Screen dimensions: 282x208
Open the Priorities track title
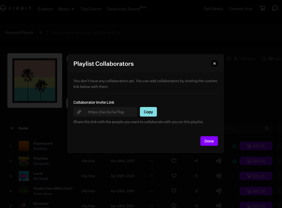click(41, 159)
